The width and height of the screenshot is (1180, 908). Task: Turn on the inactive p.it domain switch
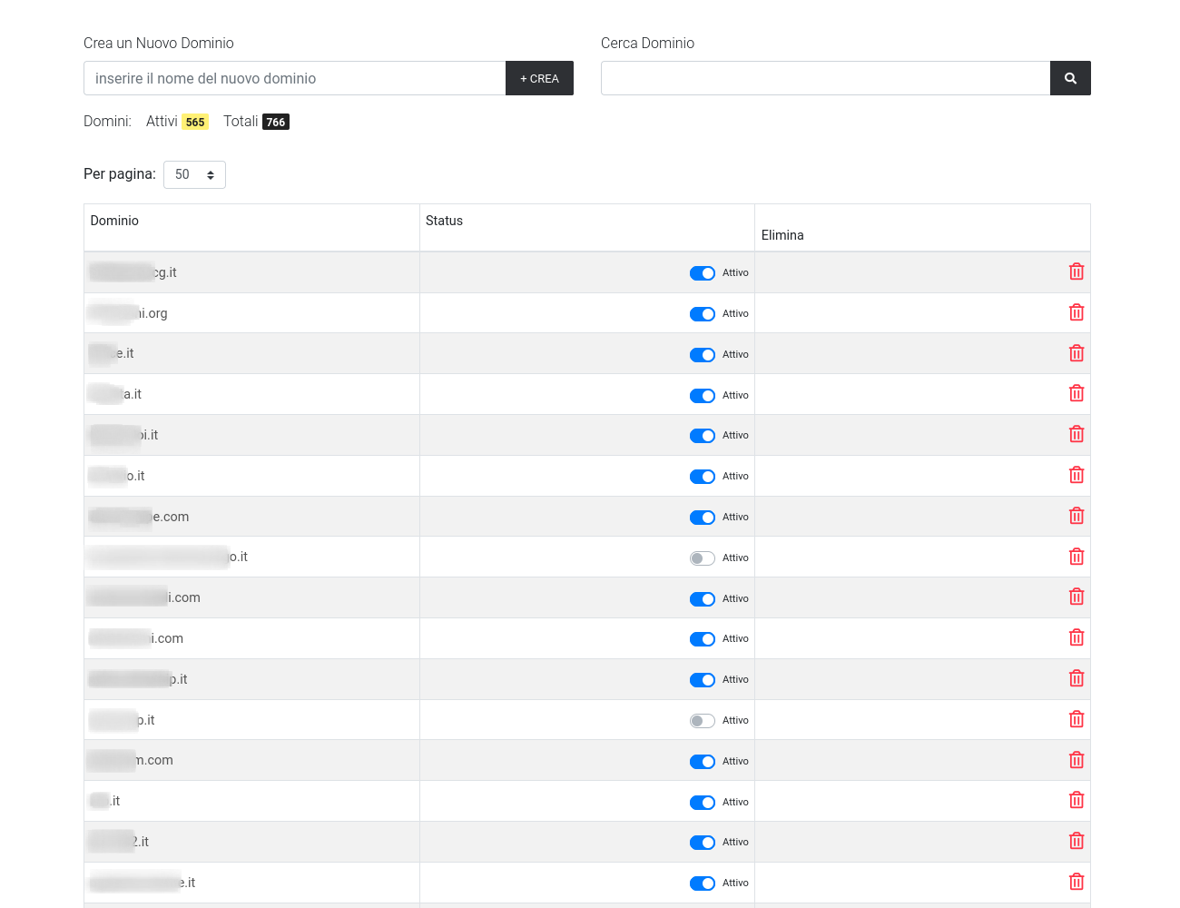[703, 721]
